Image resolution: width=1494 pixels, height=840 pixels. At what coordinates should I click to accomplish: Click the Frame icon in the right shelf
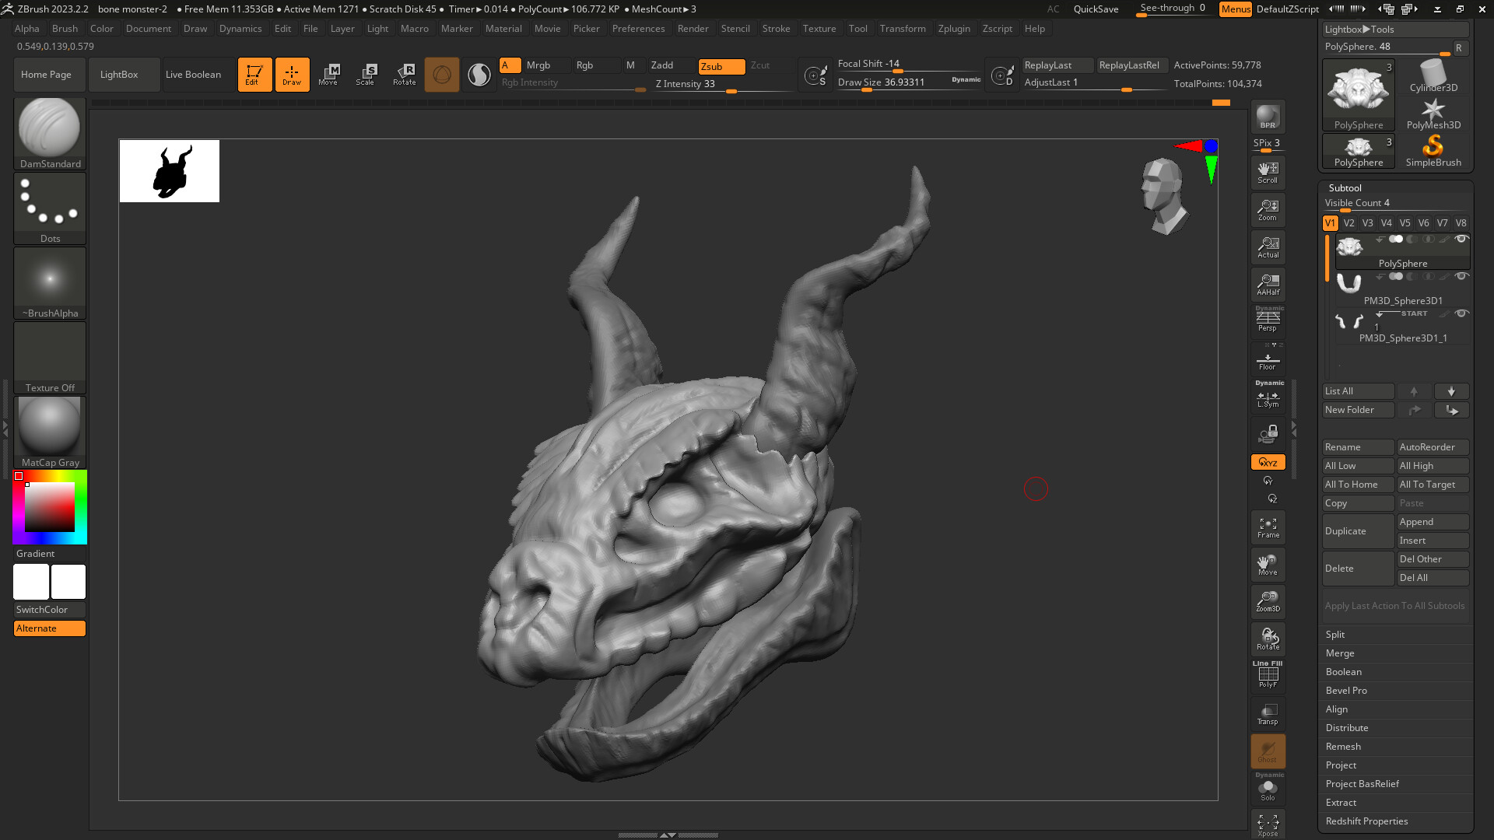[x=1268, y=527]
